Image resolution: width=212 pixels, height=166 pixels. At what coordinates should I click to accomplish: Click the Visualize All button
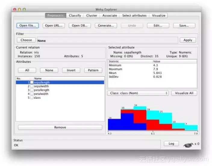tap(184, 93)
